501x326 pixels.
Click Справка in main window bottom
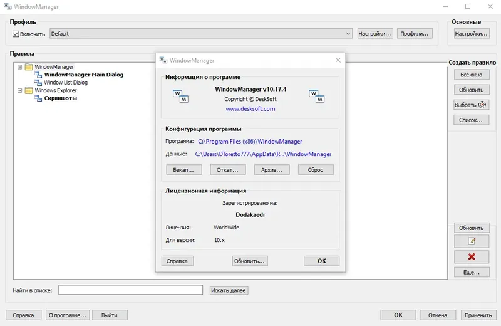tap(24, 315)
